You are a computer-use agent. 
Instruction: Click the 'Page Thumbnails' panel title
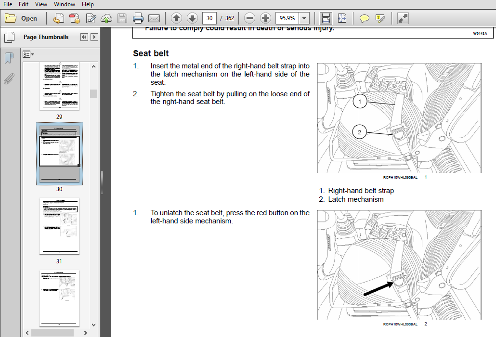tap(46, 37)
